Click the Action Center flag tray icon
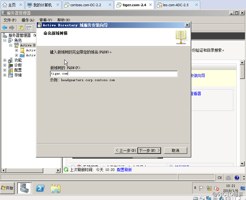Image resolution: width=246 pixels, height=200 pixels. tap(201, 188)
